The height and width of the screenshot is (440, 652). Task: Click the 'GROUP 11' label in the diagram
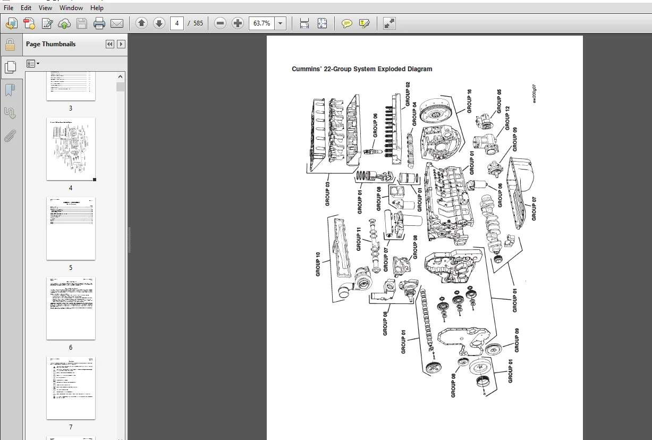coord(359,239)
